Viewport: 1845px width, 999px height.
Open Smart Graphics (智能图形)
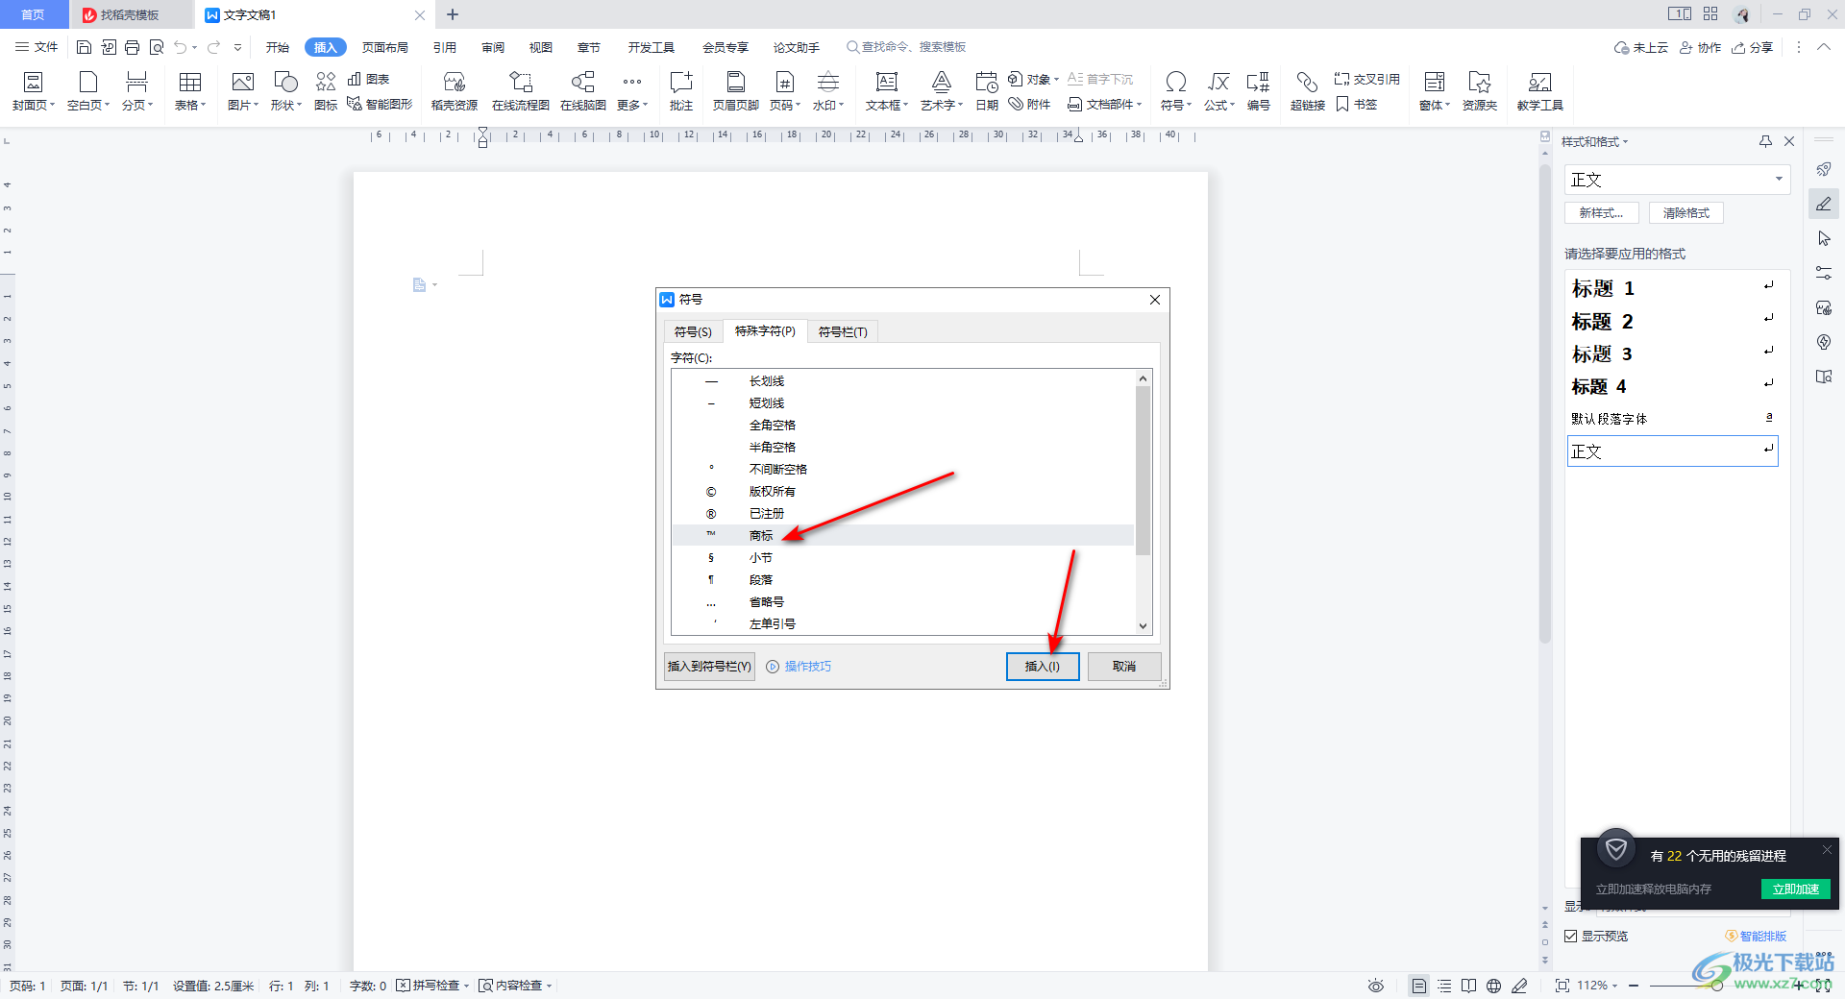pyautogui.click(x=380, y=104)
